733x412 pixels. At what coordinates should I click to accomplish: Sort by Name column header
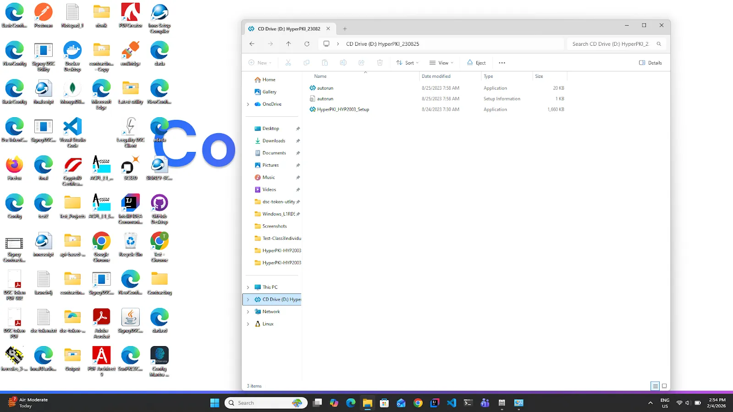(321, 76)
